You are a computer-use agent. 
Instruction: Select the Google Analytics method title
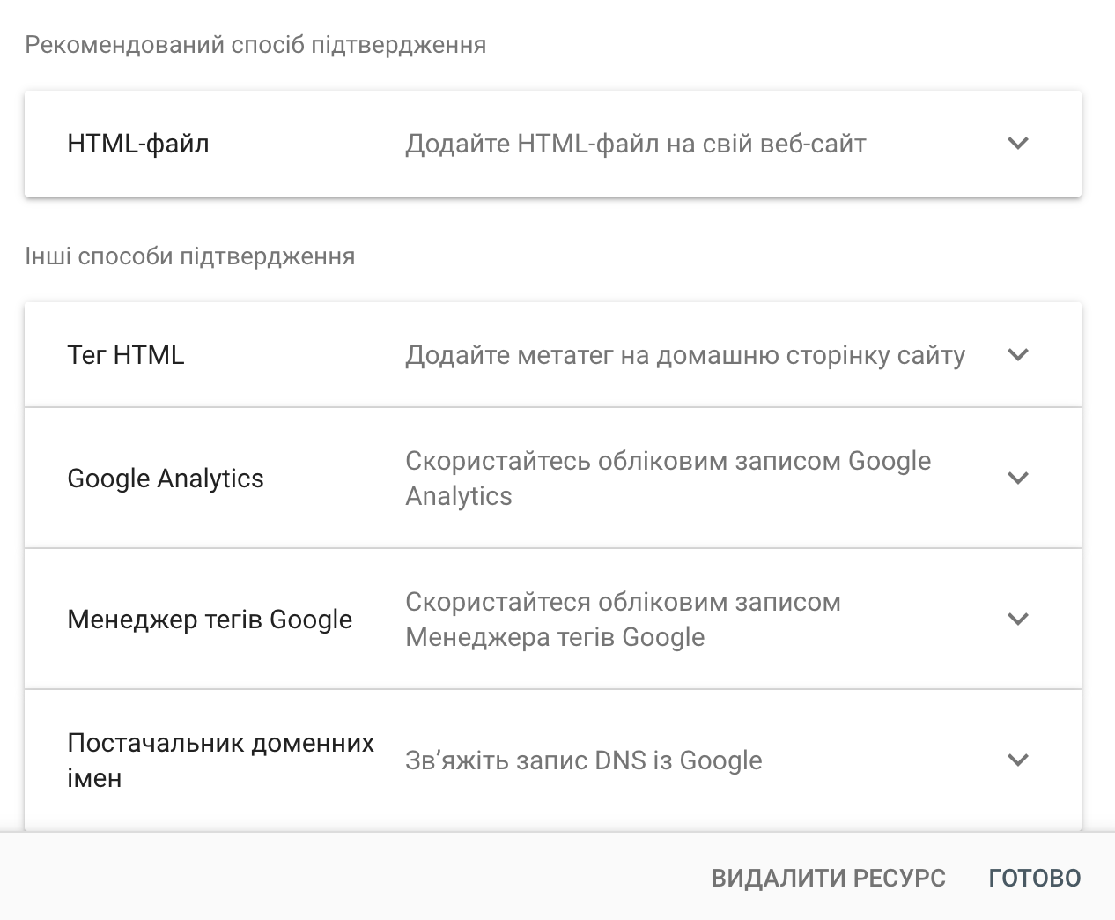click(x=166, y=479)
